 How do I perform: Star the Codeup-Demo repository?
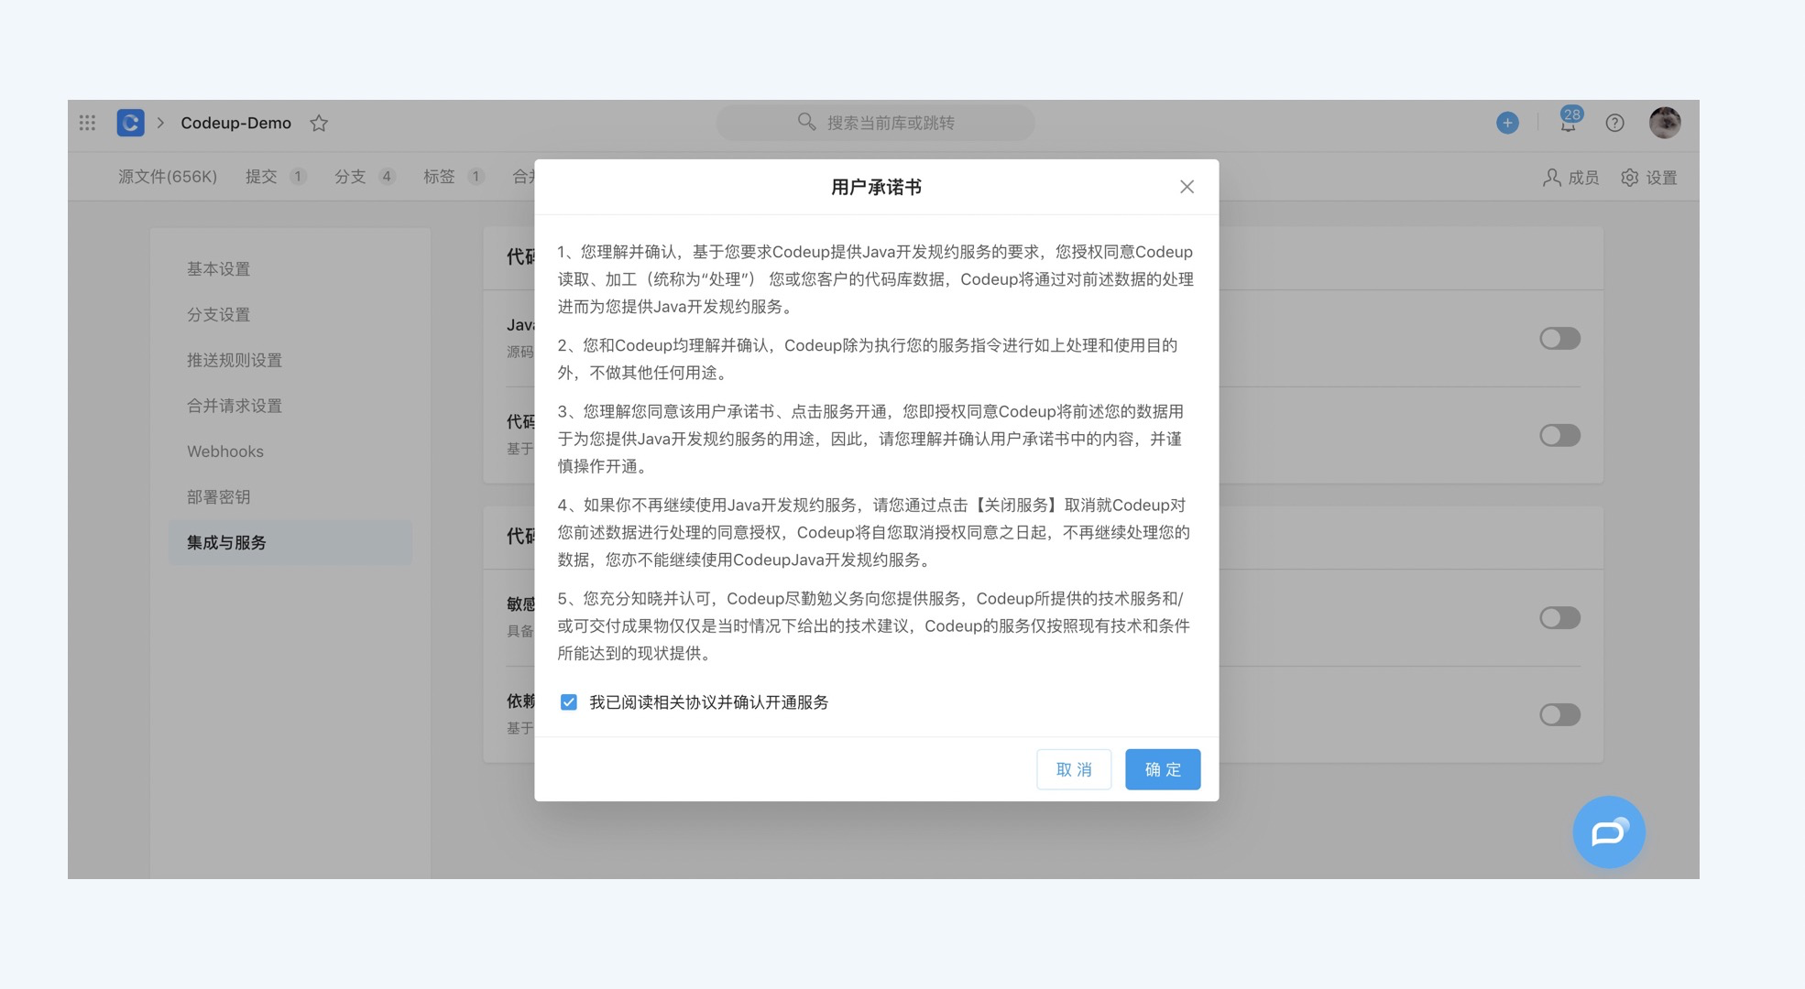coord(318,123)
